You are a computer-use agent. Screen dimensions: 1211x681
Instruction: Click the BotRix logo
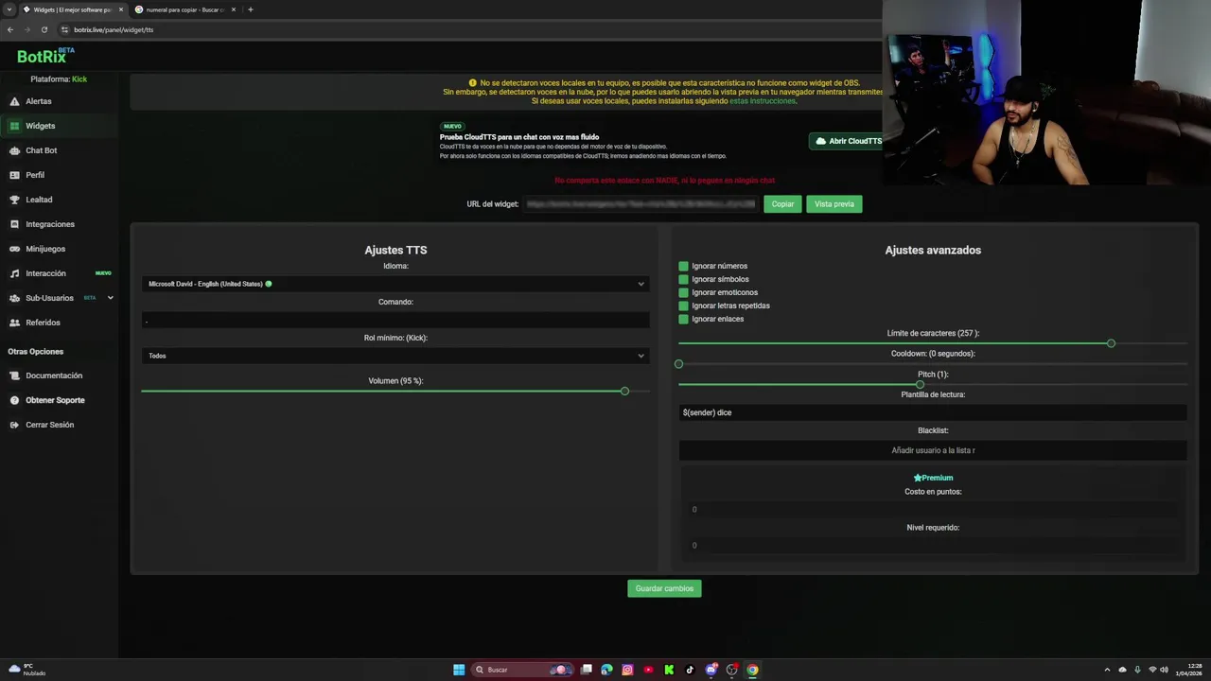coord(44,56)
